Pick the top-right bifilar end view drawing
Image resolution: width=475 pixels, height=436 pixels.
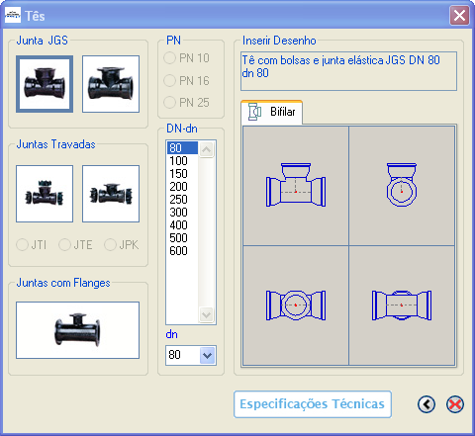click(402, 186)
